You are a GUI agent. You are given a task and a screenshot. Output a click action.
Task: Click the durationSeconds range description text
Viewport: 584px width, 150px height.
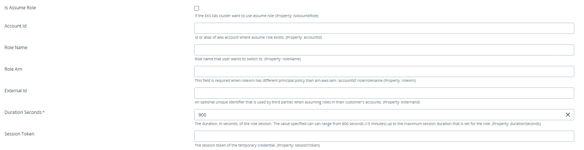[368, 124]
